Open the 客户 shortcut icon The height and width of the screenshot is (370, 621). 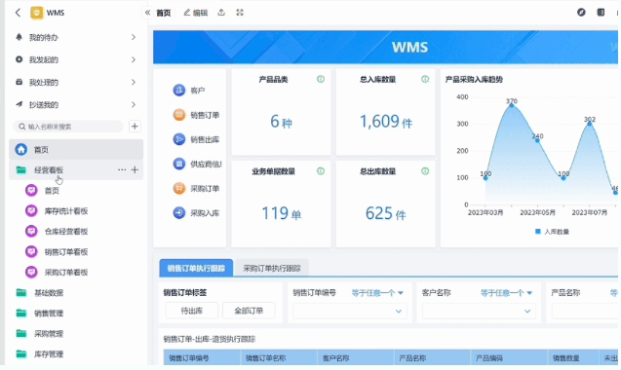[x=179, y=91]
